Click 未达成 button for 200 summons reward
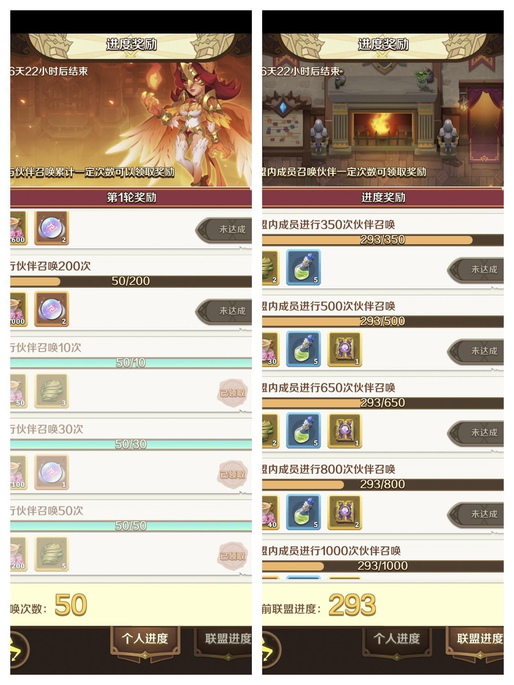 (x=224, y=311)
